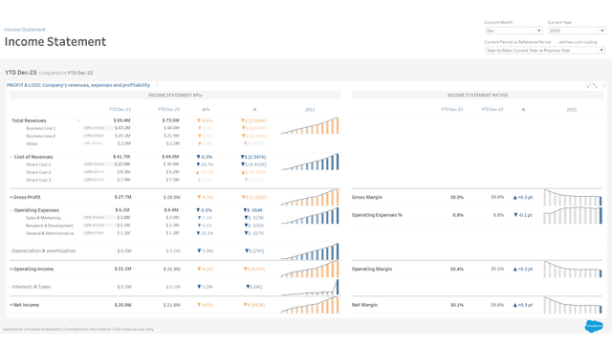Click the Operating Income 2023 sparkline chart

tap(310, 270)
